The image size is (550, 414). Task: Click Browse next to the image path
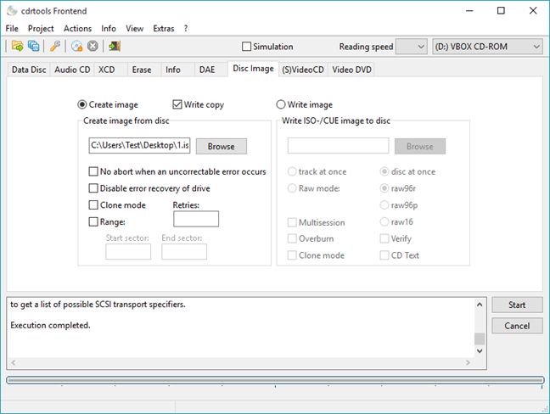[221, 146]
